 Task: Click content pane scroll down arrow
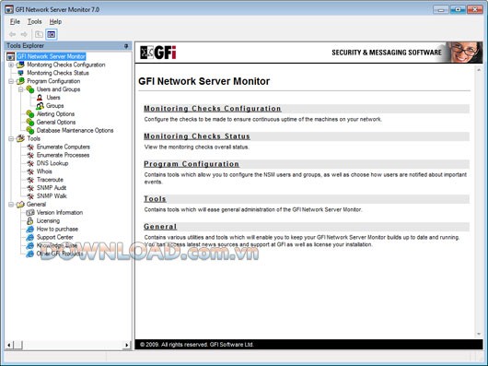coord(479,334)
